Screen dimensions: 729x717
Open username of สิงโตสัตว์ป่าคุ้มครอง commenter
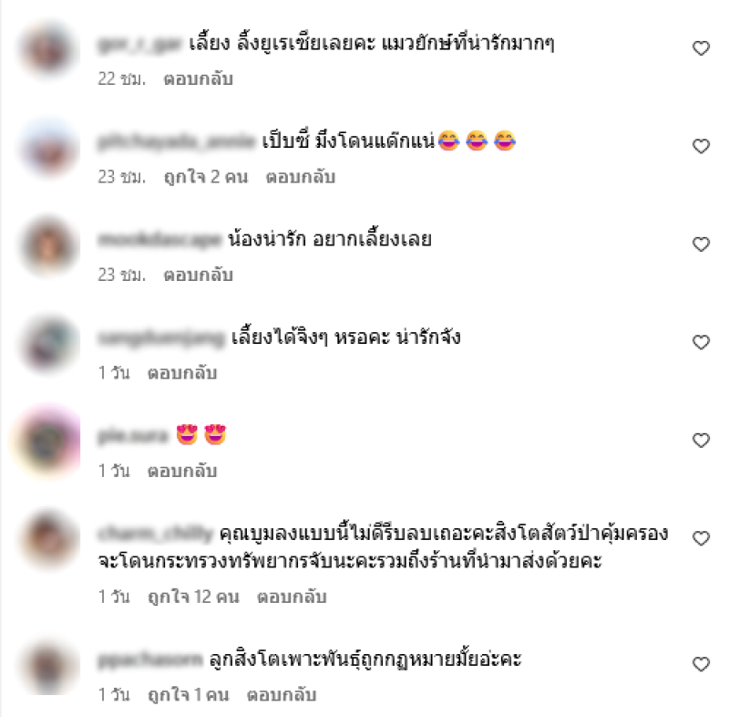155,534
